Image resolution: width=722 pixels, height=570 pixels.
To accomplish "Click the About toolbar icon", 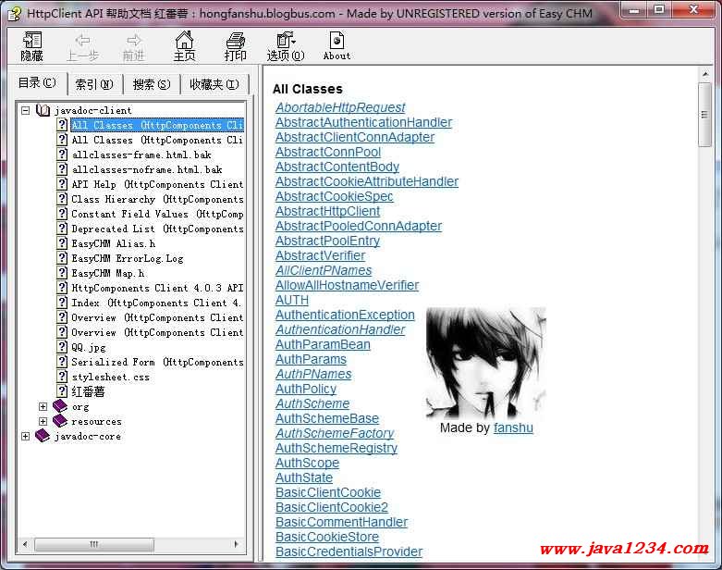I will [337, 42].
